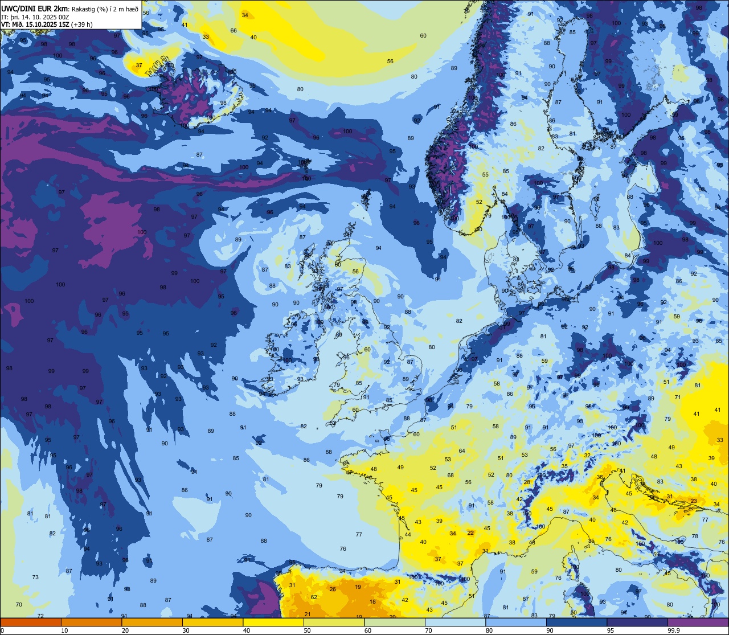
Task: Click the forecast lead '(+39 h)'
Action: pos(82,24)
